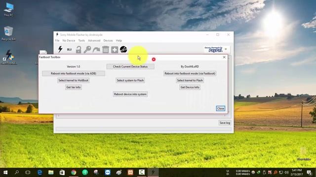Screen dimensions: 316x177
Task: Click the PayPal donate button
Action: (x=216, y=49)
